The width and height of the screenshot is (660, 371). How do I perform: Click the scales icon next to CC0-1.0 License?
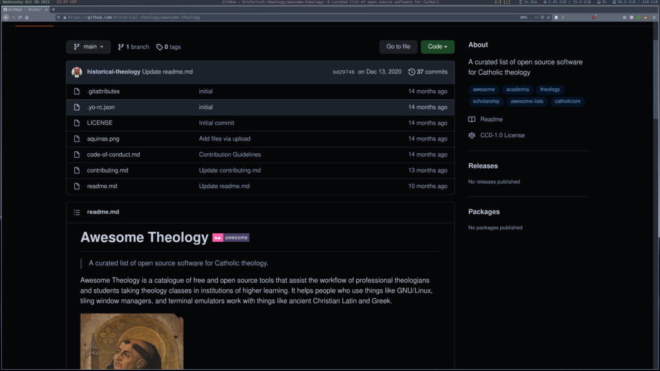pyautogui.click(x=472, y=135)
